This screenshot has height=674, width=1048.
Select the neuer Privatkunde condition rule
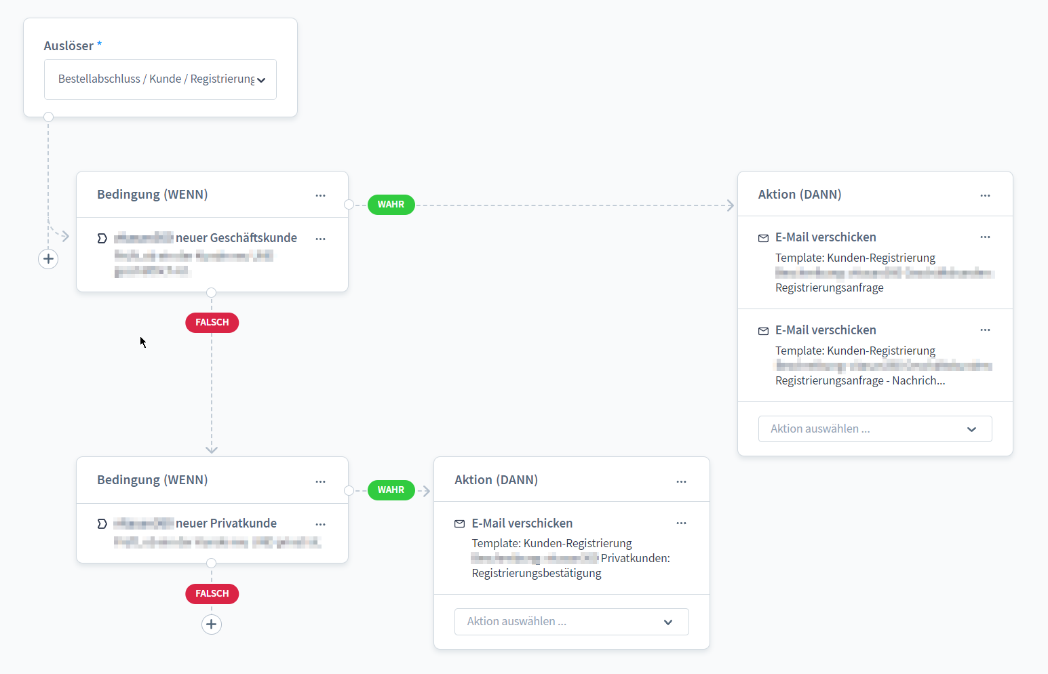(209, 532)
